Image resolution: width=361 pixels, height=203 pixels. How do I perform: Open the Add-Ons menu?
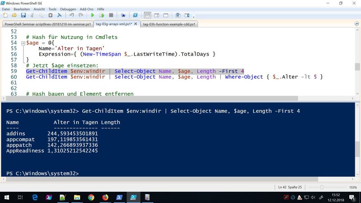click(x=87, y=9)
